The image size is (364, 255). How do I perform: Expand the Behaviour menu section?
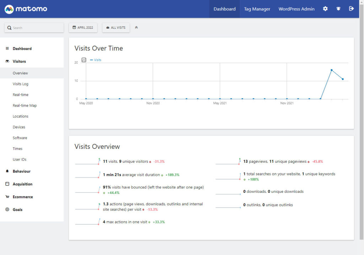[21, 171]
